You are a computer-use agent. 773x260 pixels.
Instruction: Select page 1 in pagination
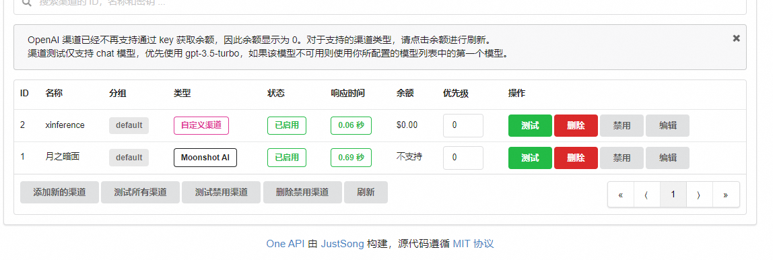point(673,195)
